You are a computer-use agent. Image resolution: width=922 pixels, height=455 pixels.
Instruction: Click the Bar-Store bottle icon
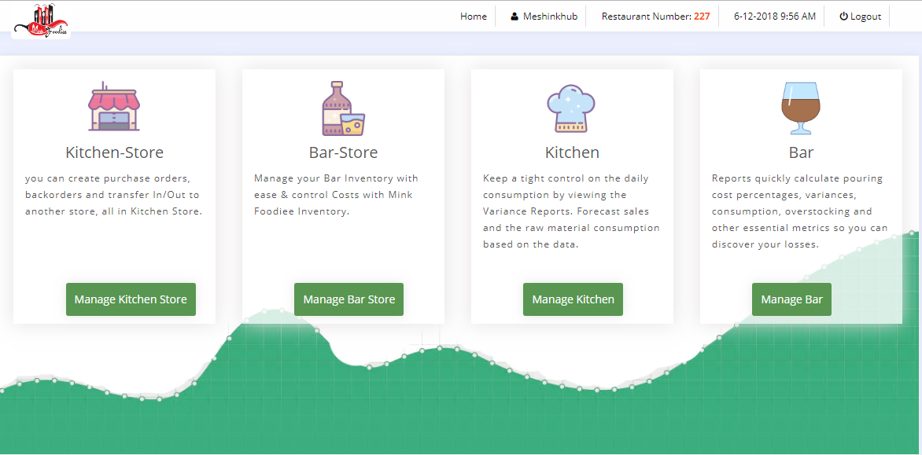343,108
